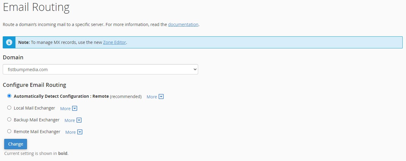The image size is (406, 161).
Task: Open the Domain dropdown showing fistbumpmedia.com
Action: (x=100, y=69)
